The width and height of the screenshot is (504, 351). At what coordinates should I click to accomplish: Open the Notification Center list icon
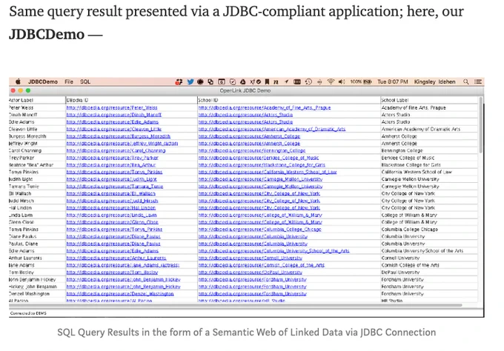click(478, 82)
